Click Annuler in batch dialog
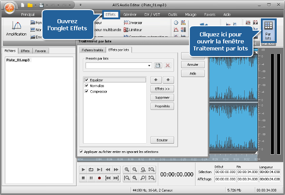285x195 pixels. [192, 64]
